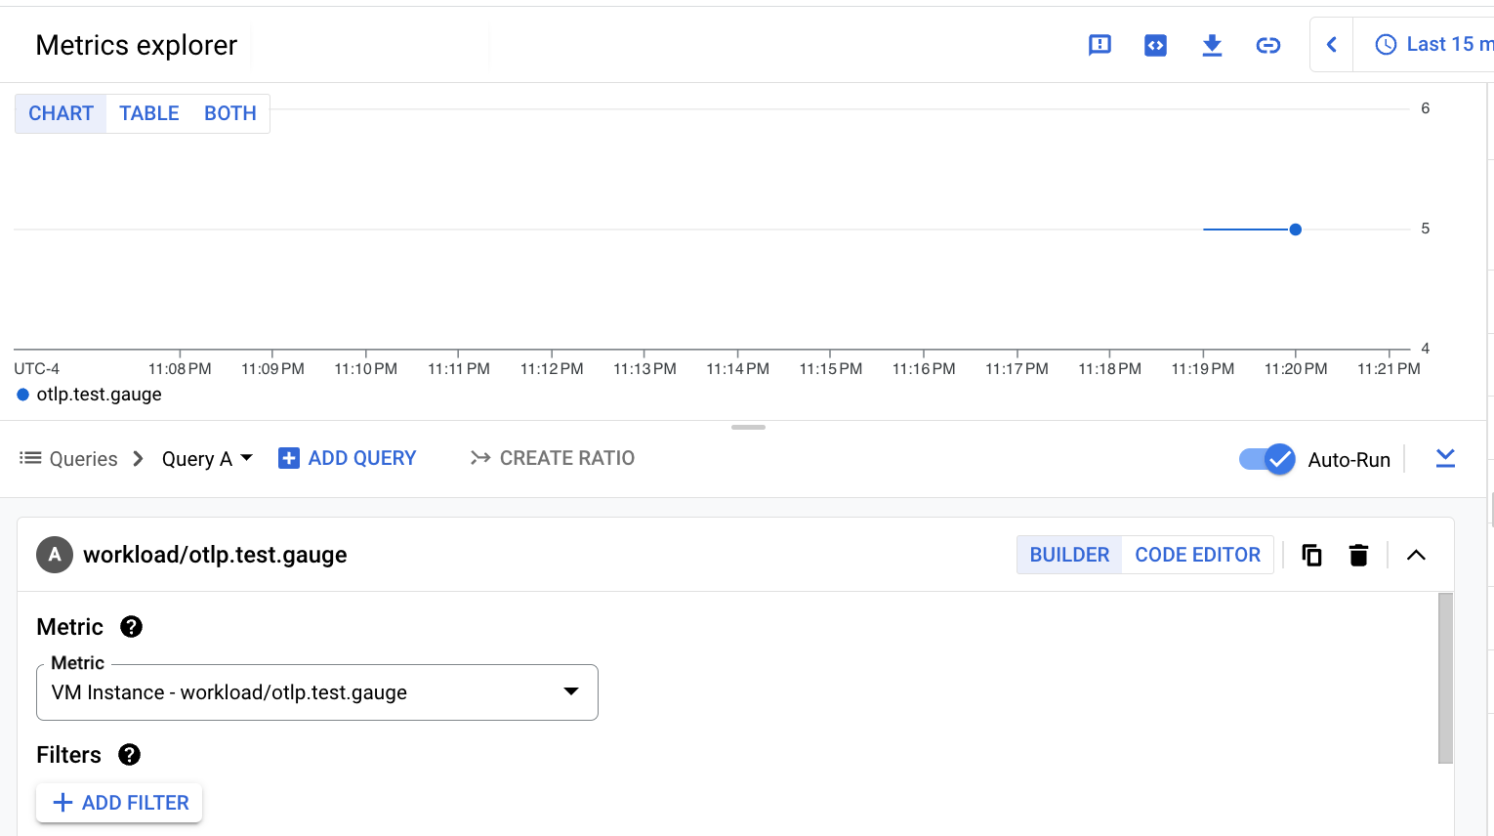Copy the chart share link

point(1267,45)
